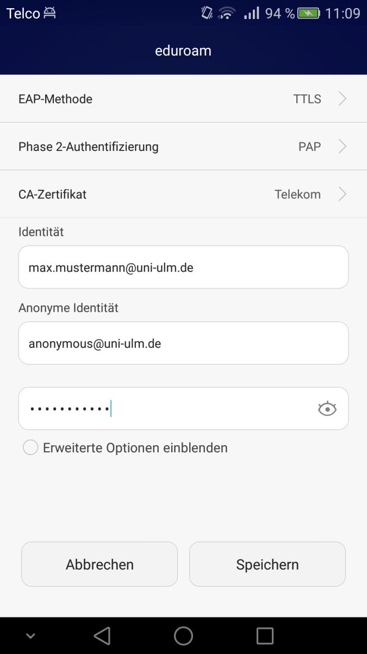Tap the Abbrechen button
Image resolution: width=367 pixels, height=654 pixels.
(99, 564)
